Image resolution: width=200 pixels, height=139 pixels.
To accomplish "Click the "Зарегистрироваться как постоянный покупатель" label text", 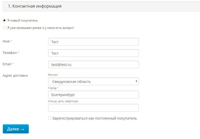I will click(95, 118).
